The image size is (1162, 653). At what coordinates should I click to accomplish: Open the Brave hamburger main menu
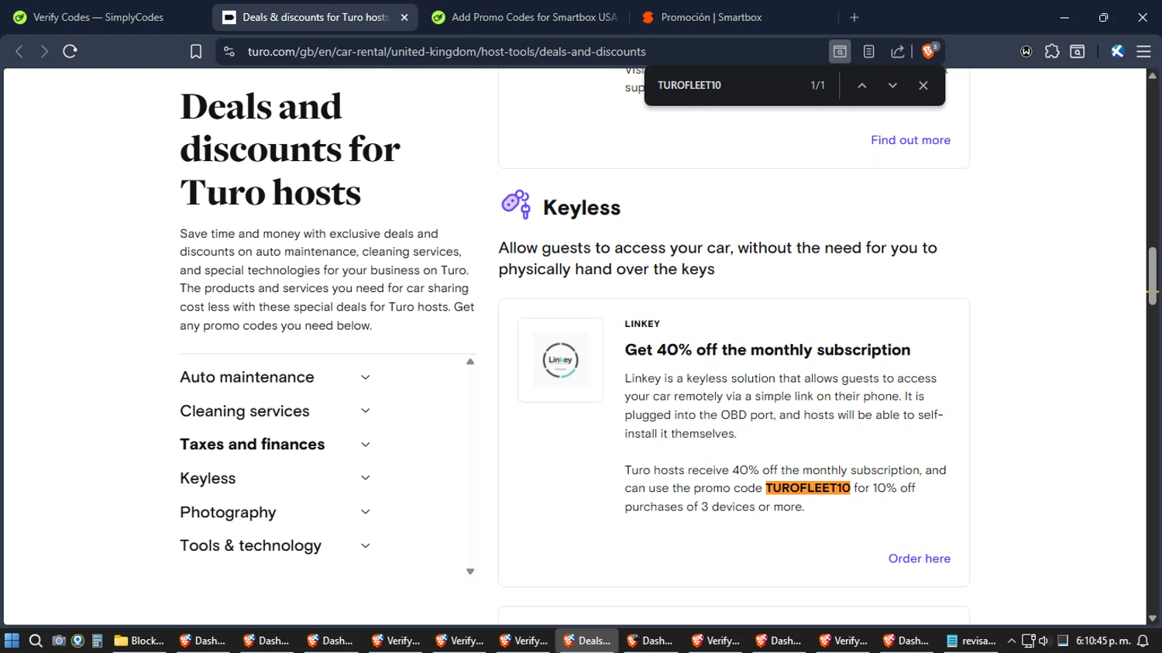click(x=1143, y=51)
